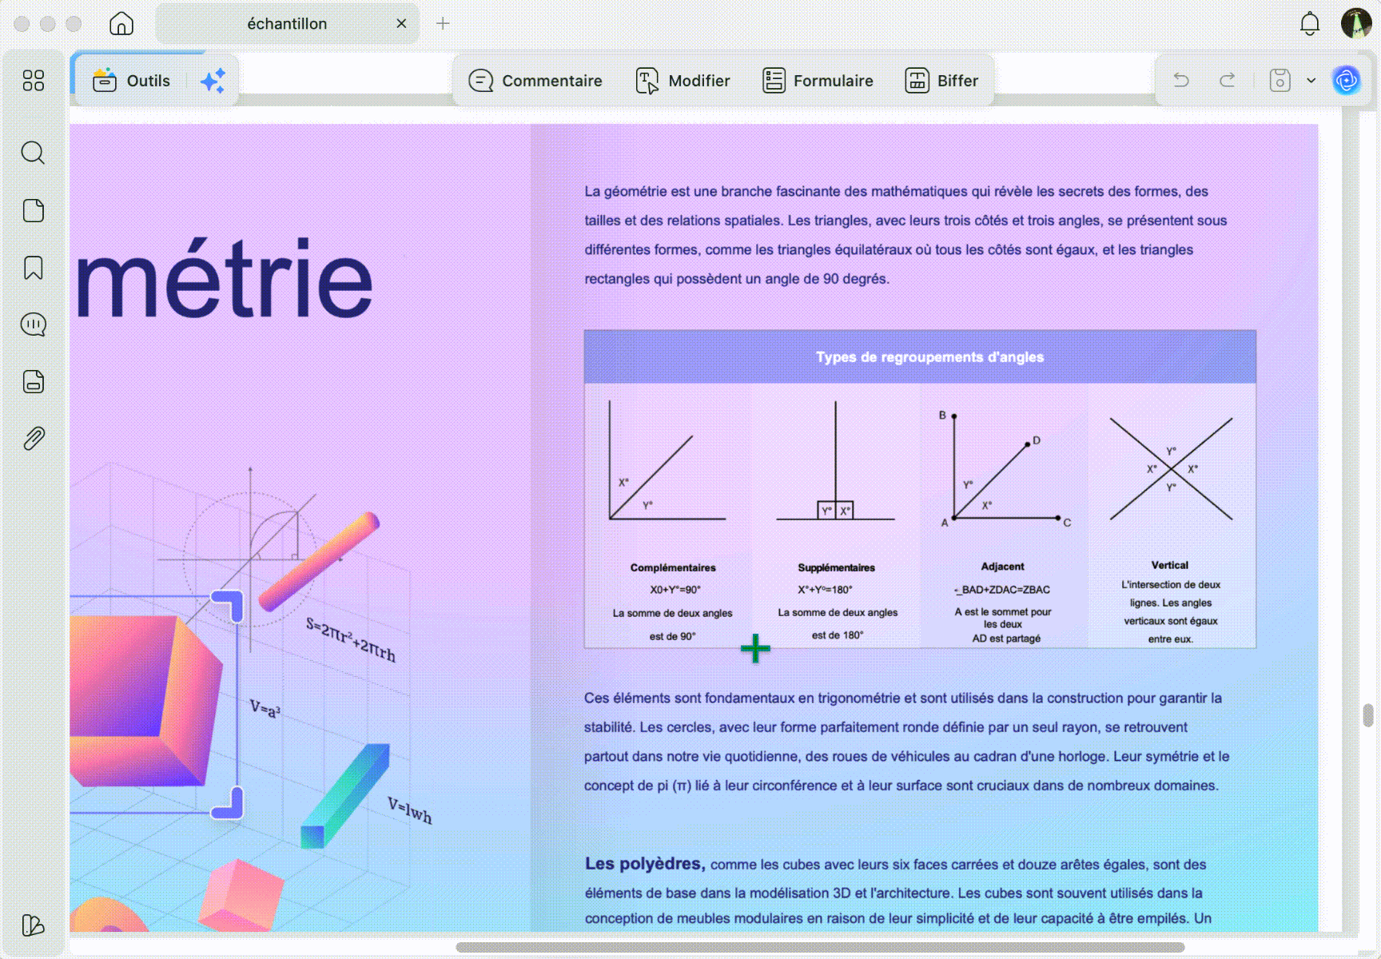This screenshot has width=1381, height=959.
Task: Click the 'Adjacent' label in table
Action: (x=1002, y=567)
